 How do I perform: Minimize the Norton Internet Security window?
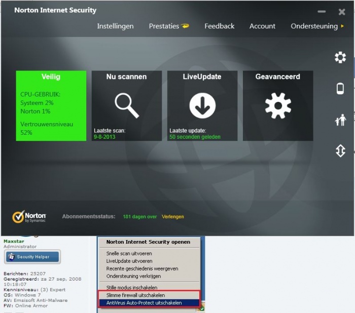322,11
